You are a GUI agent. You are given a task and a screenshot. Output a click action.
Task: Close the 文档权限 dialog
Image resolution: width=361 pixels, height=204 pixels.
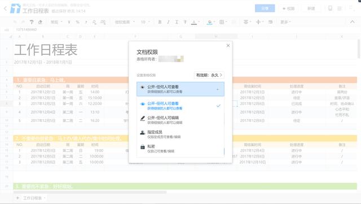(x=228, y=45)
